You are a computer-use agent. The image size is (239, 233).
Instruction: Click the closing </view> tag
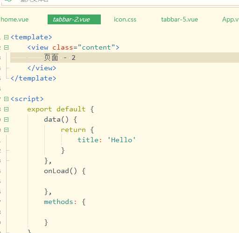pyautogui.click(x=42, y=68)
